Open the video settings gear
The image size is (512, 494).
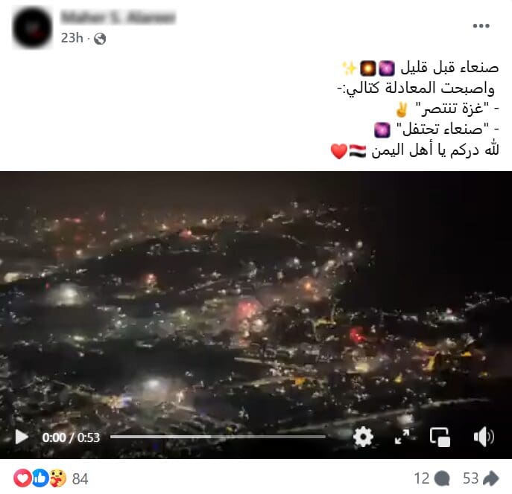point(363,437)
